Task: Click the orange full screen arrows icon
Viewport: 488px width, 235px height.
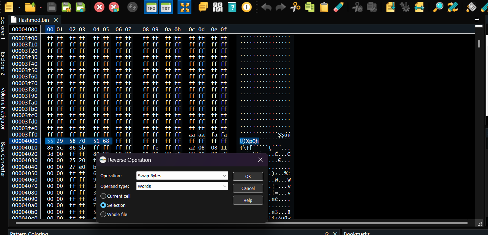Action: point(184,7)
